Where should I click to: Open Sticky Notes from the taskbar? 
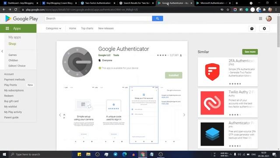(79, 154)
